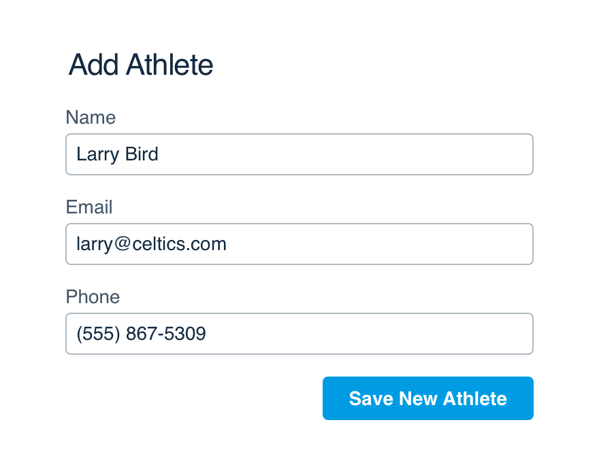The image size is (599, 469).
Task: Click the @ symbol in the email address
Action: pyautogui.click(x=123, y=243)
